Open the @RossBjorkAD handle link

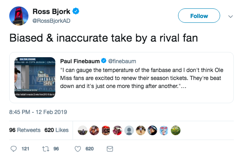click(51, 21)
